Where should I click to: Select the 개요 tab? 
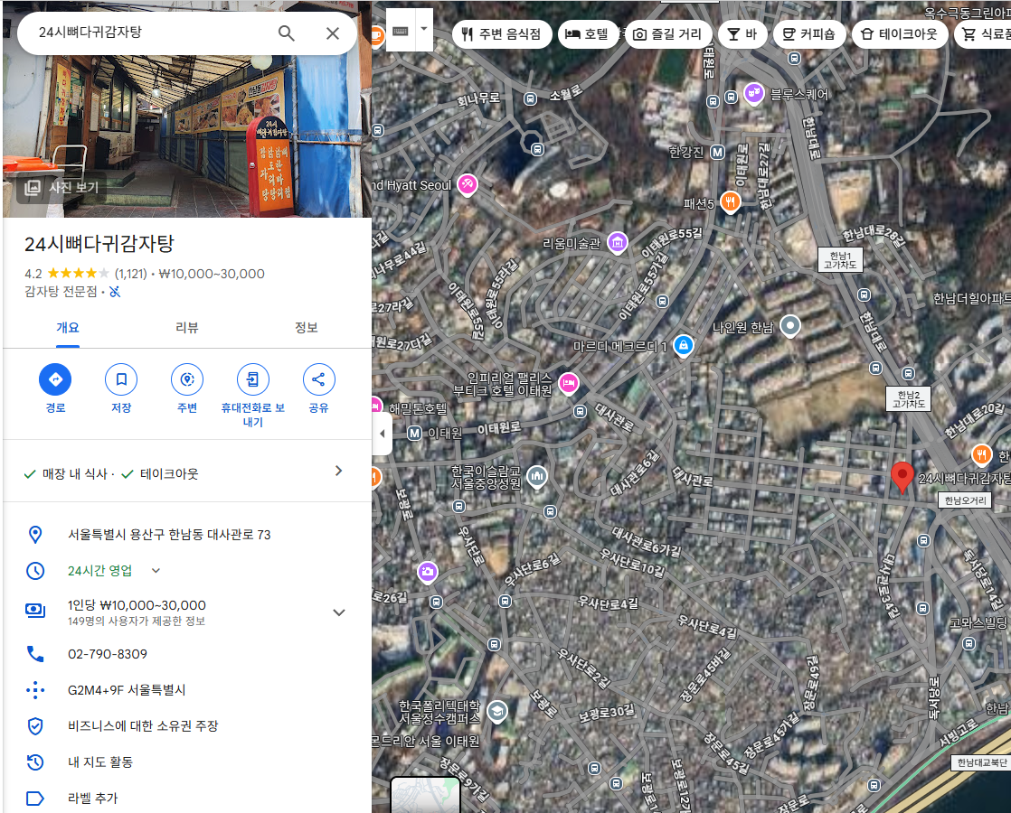(x=68, y=327)
